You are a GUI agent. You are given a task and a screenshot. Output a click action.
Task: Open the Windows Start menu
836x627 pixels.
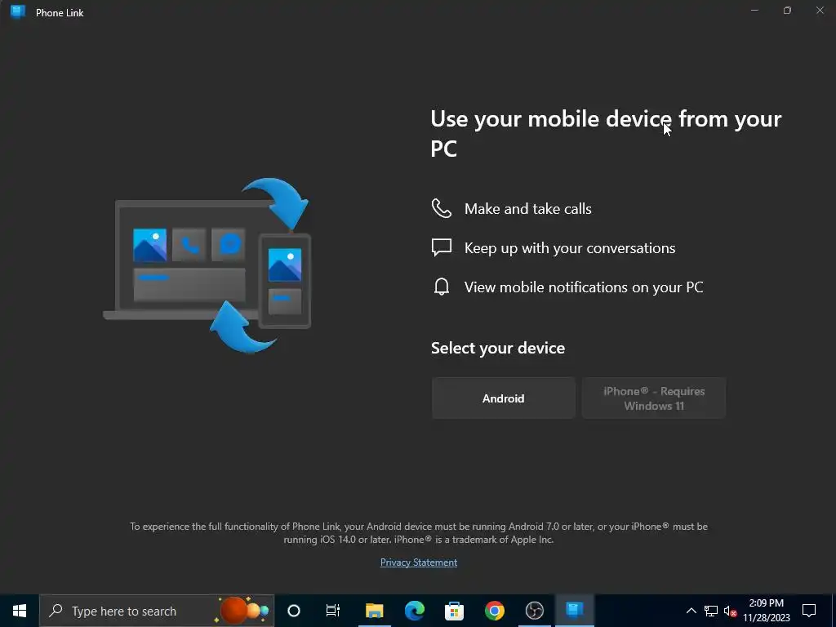20,611
